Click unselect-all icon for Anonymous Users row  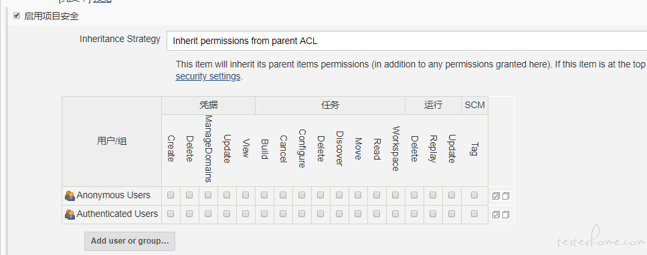[x=506, y=196]
